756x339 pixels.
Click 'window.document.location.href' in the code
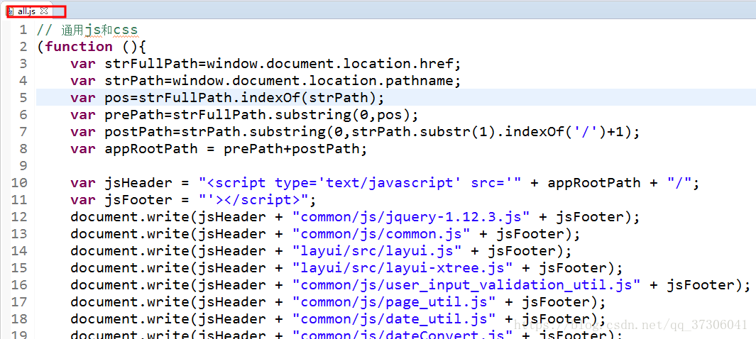point(330,64)
